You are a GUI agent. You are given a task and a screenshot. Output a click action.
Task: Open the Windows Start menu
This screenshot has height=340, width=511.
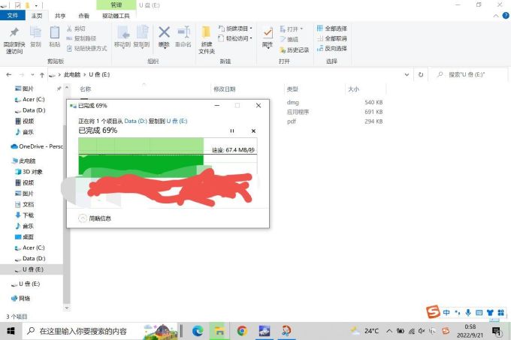pos(11,331)
